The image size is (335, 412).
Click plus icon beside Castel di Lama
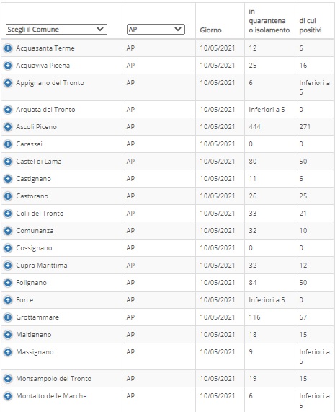[8, 162]
